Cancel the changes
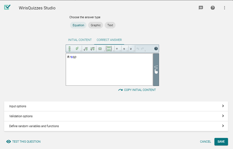233x149 pixels. (x=205, y=142)
